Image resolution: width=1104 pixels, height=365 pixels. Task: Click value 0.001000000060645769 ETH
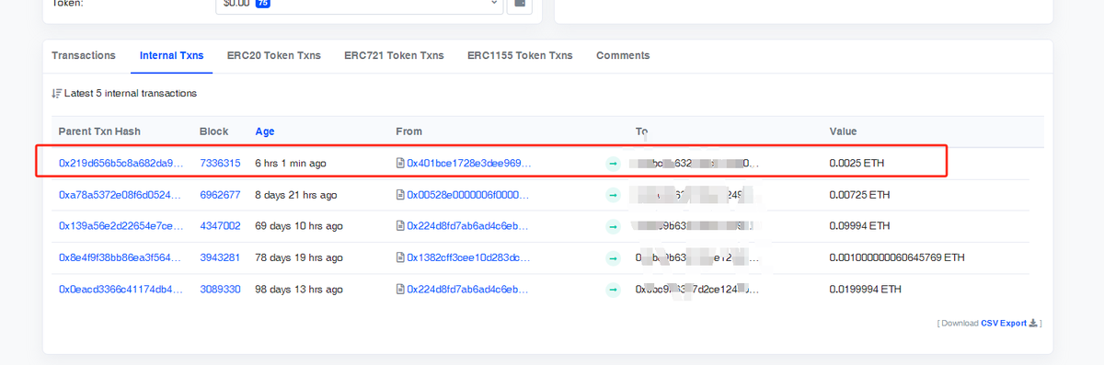(897, 257)
